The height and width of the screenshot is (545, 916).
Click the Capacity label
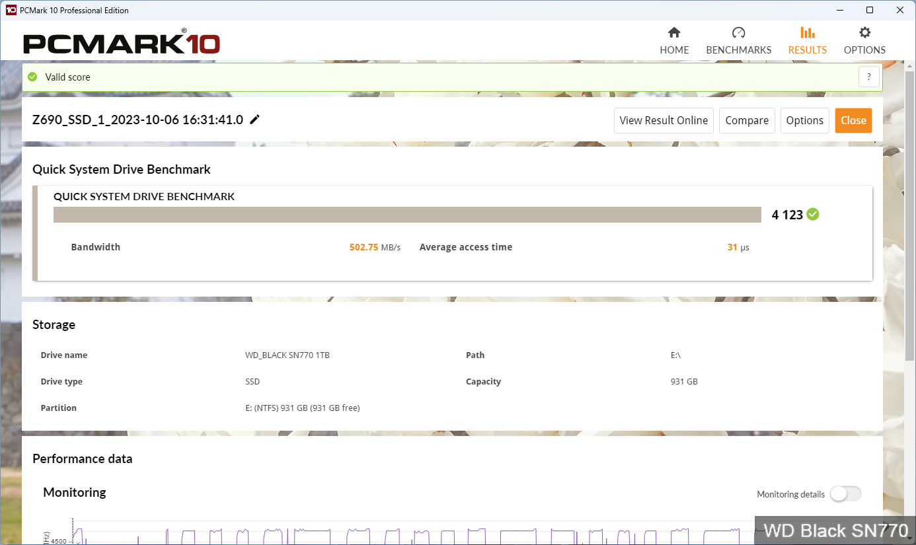484,382
